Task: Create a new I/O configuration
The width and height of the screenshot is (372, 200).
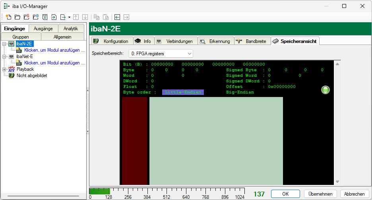Action: click(8, 17)
